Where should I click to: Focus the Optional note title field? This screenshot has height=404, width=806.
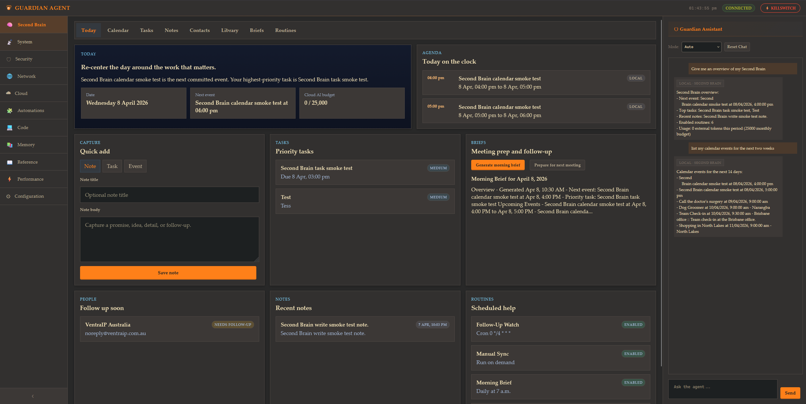pyautogui.click(x=169, y=195)
